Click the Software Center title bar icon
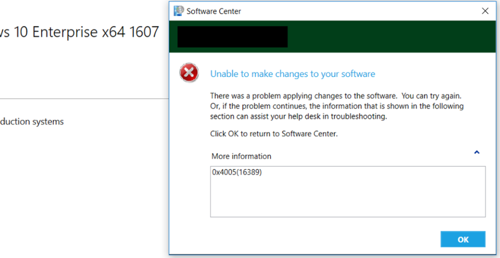500x258 pixels. click(179, 11)
